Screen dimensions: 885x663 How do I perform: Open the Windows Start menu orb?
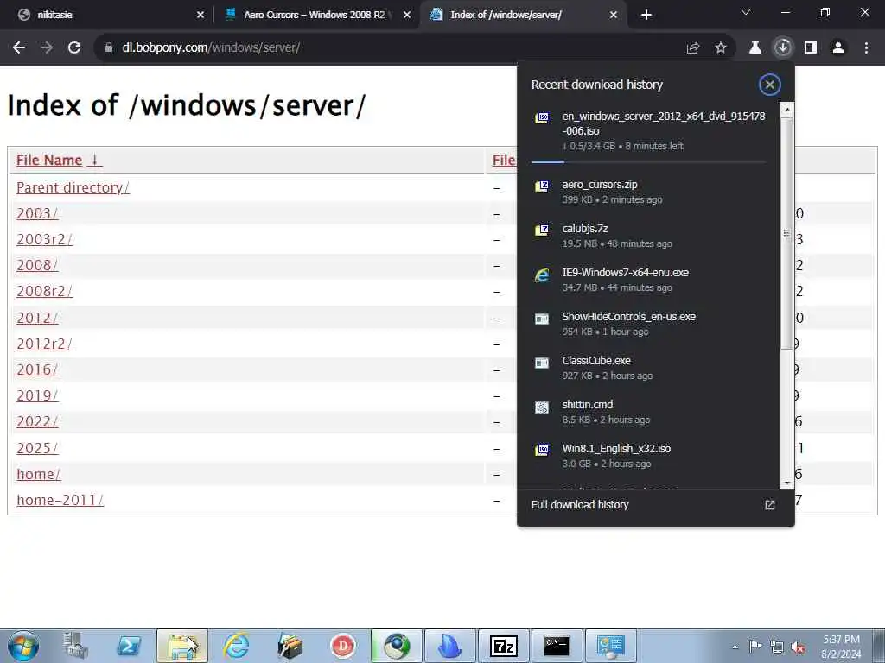[x=23, y=646]
